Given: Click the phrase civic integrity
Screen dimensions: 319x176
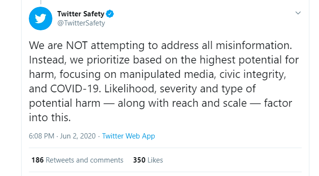Looking at the screenshot, I should [x=253, y=74].
